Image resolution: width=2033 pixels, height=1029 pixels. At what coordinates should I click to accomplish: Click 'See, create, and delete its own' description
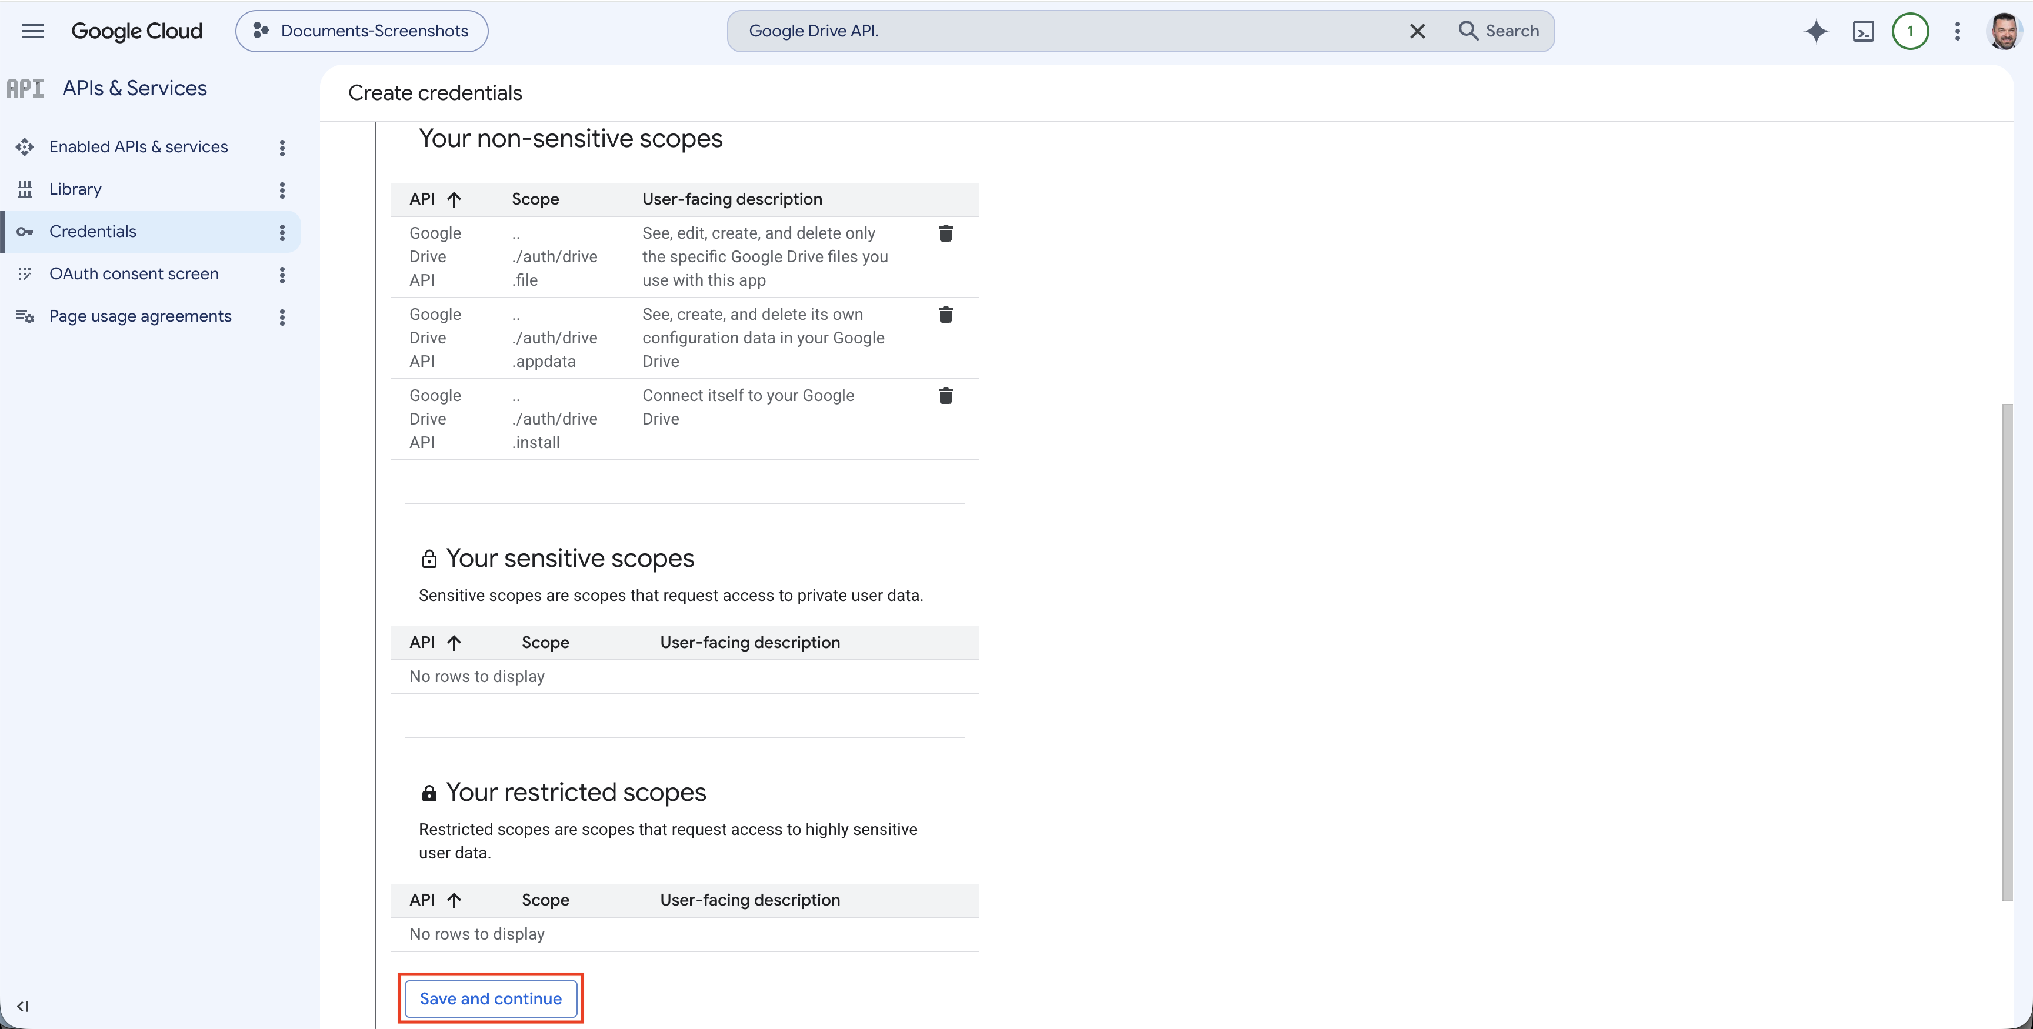(763, 338)
